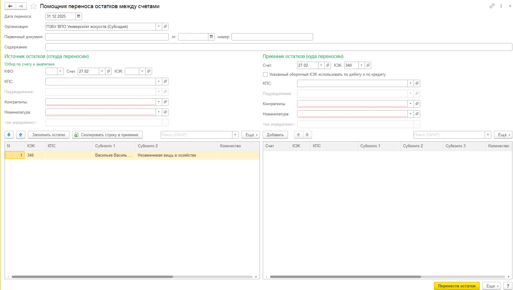513x290 pixels.
Task: Open the Еще menu above source table
Action: (x=250, y=135)
